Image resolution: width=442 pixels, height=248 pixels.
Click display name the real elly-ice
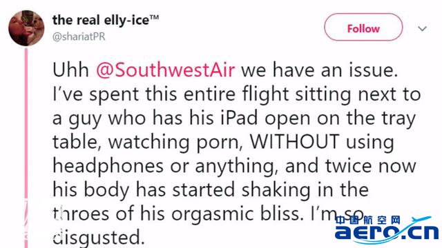(100, 20)
